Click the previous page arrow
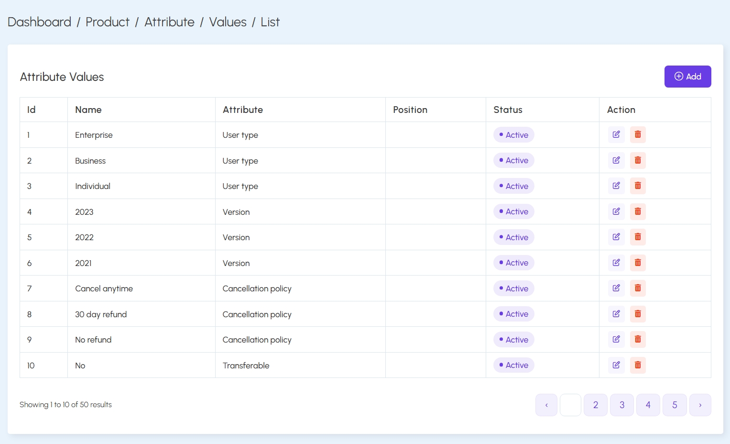This screenshot has height=444, width=730. pos(546,405)
